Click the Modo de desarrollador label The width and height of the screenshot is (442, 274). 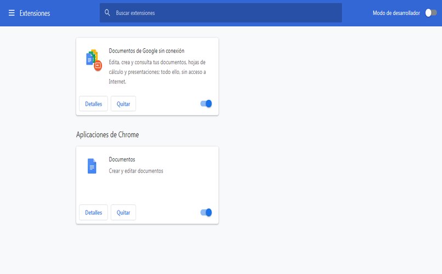click(x=396, y=13)
